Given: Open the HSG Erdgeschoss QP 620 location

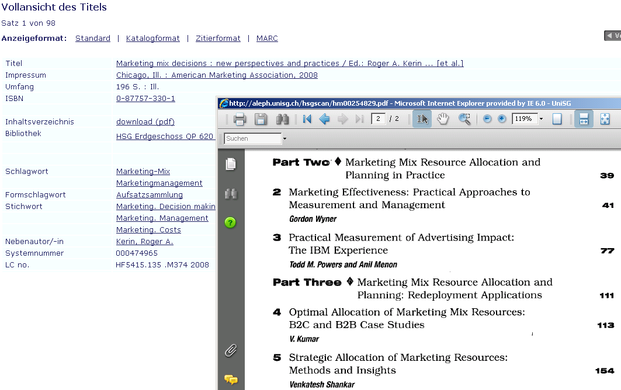Looking at the screenshot, I should (165, 136).
